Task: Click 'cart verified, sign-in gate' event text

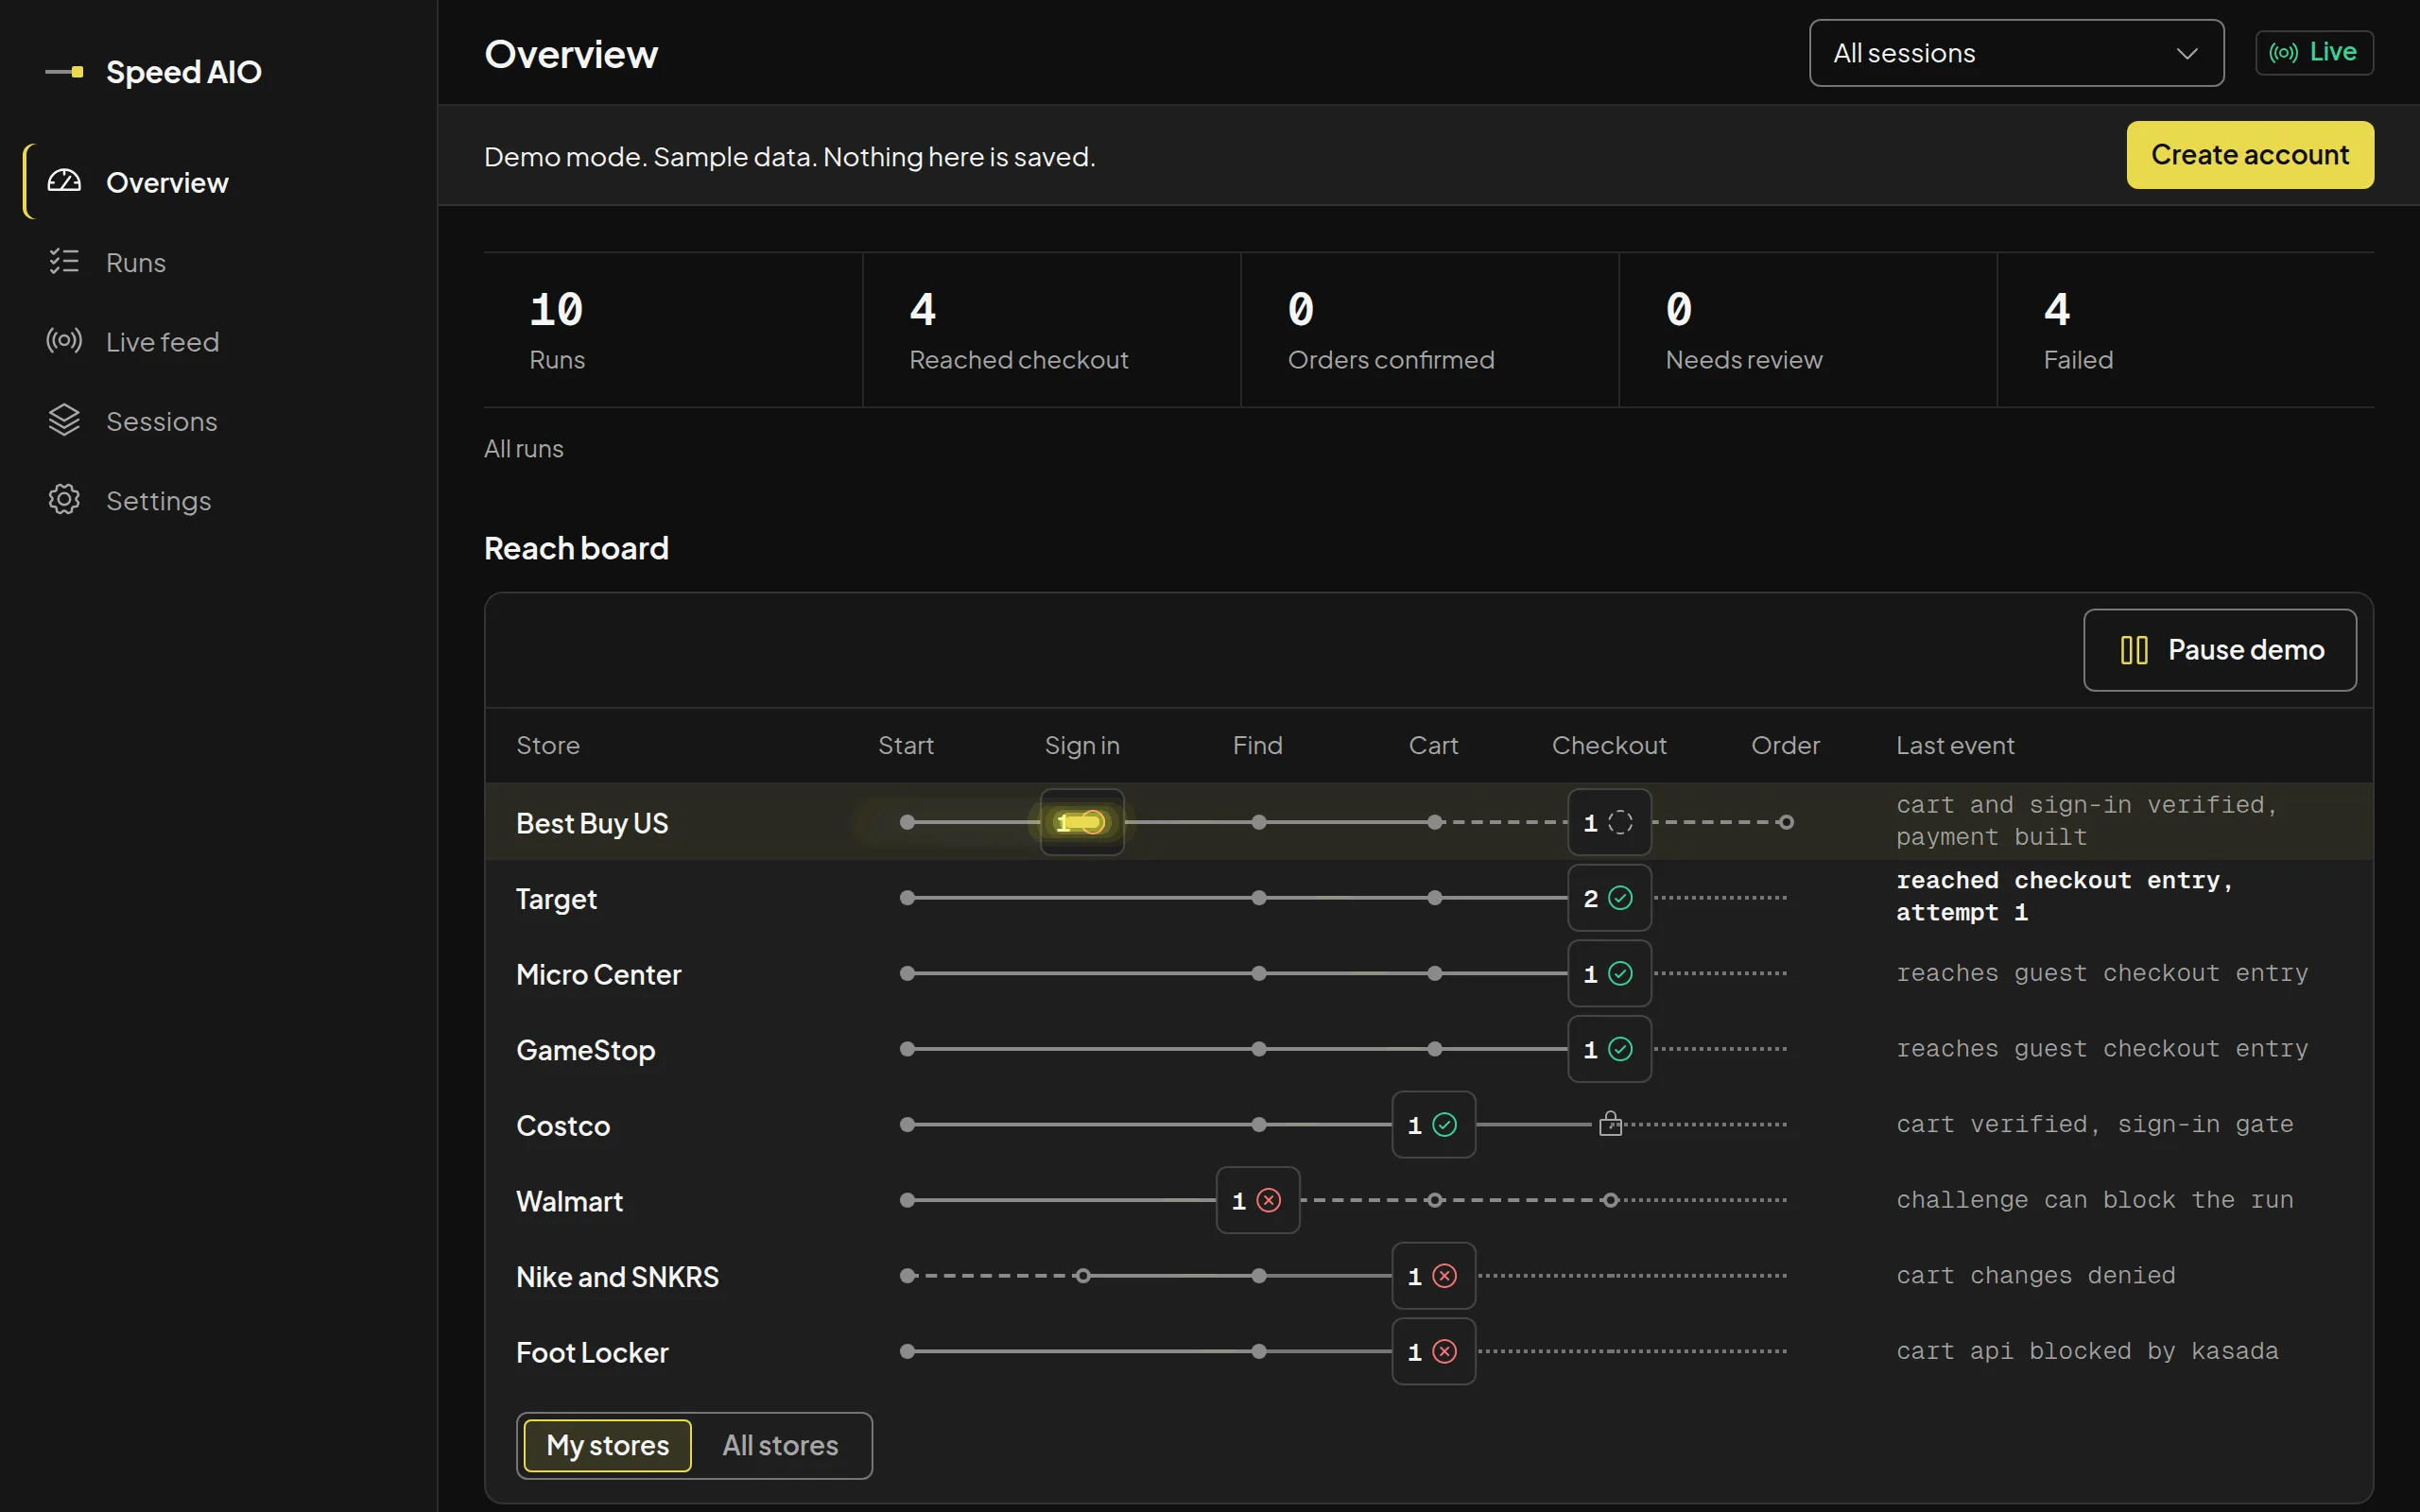Action: [x=2095, y=1125]
